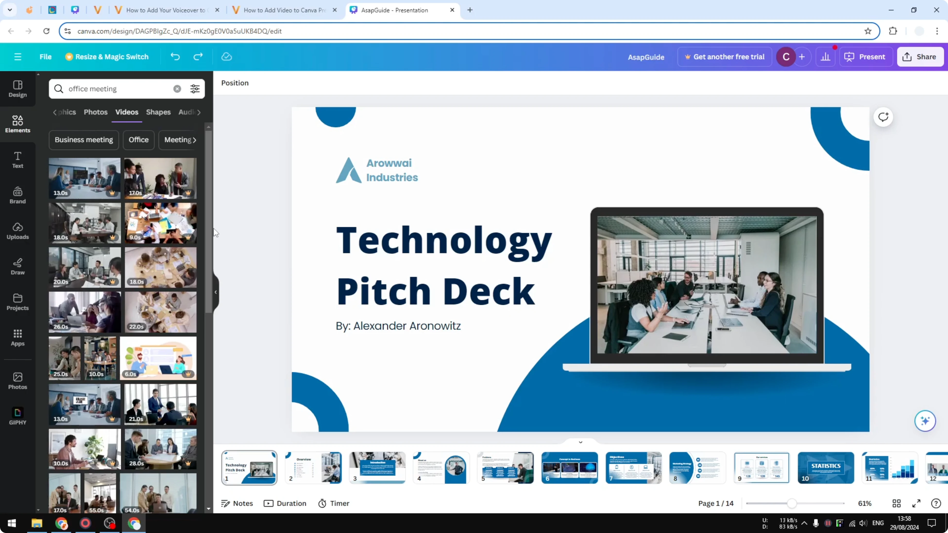This screenshot has width=948, height=533.
Task: Open the Elements panel
Action: (18, 124)
